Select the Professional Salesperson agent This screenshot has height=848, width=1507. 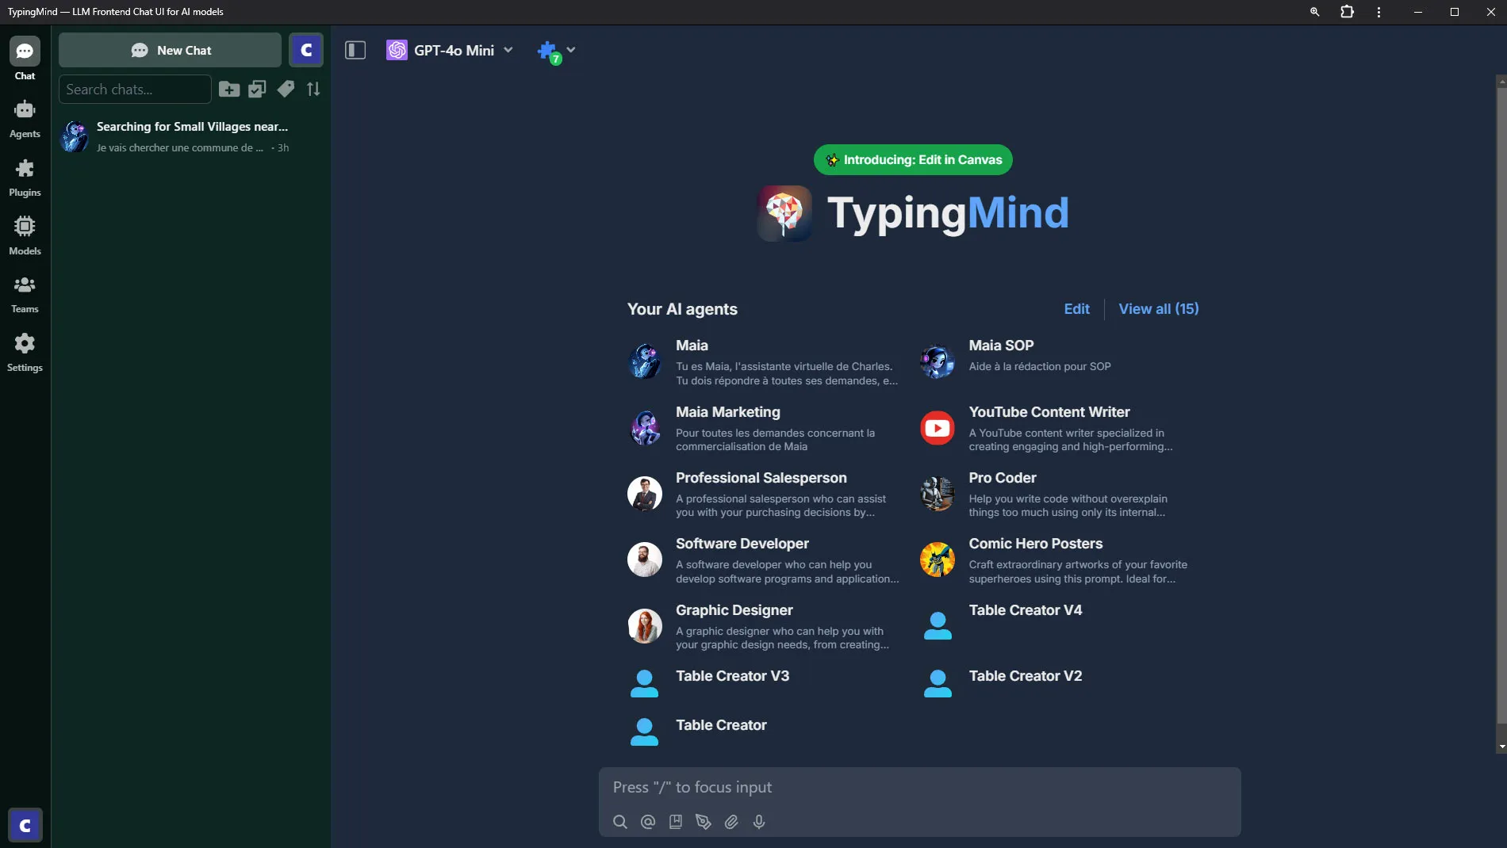[x=764, y=495]
